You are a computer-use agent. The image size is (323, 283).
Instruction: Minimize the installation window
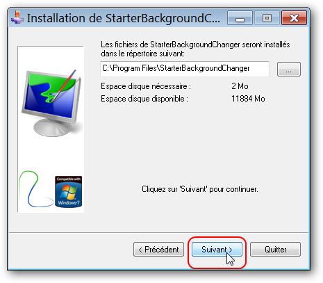[240, 17]
